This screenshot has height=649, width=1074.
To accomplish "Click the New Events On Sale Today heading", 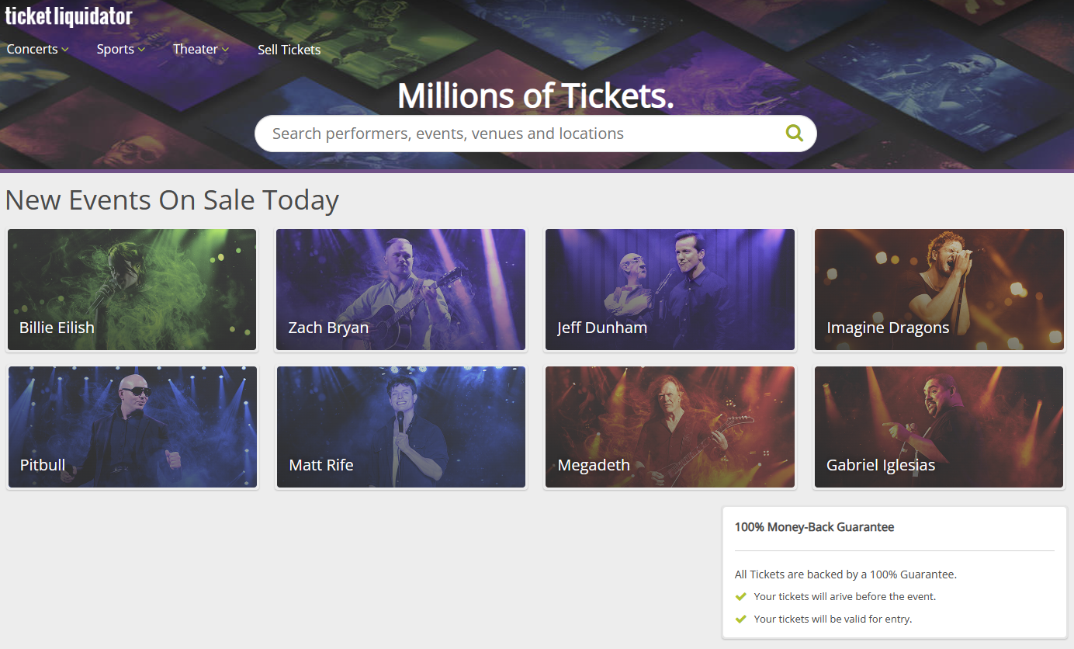I will pos(171,200).
